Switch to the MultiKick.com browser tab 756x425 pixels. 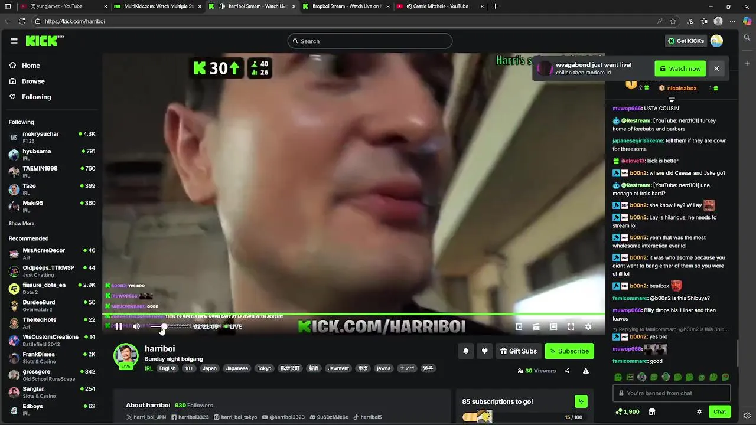pyautogui.click(x=157, y=6)
